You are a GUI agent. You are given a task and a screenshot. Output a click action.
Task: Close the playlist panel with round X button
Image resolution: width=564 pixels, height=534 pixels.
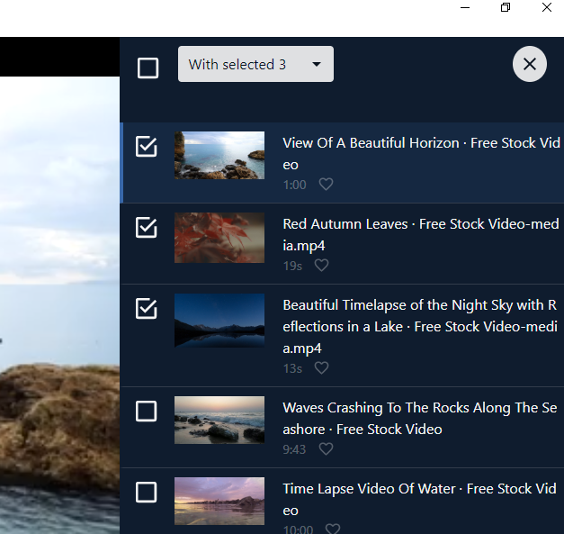click(530, 64)
